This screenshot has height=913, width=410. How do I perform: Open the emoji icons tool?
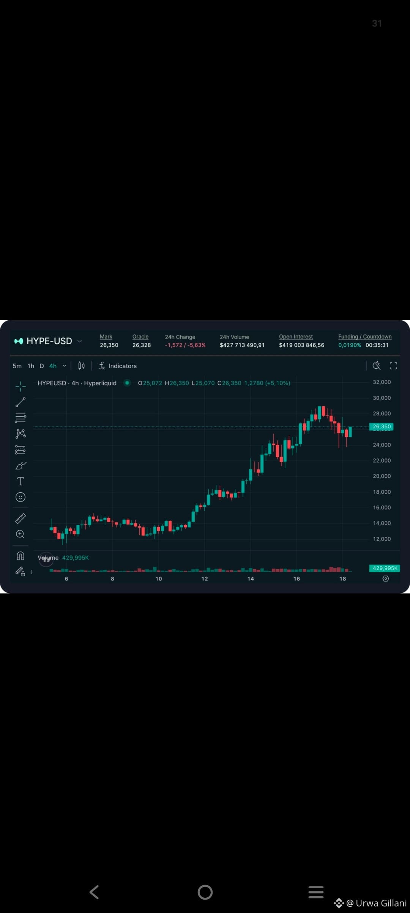click(x=20, y=497)
